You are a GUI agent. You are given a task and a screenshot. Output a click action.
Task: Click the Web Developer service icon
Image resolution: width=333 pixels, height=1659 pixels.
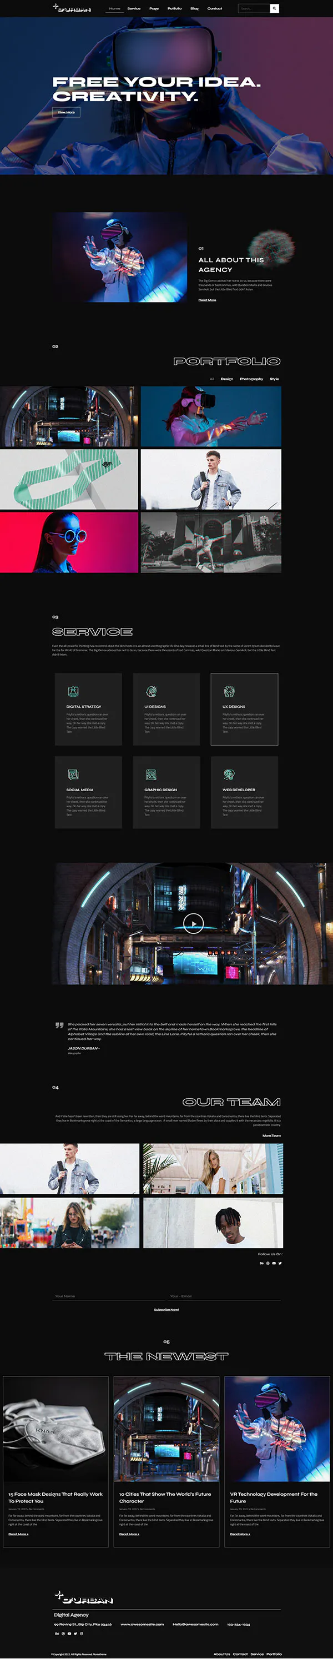pos(229,775)
